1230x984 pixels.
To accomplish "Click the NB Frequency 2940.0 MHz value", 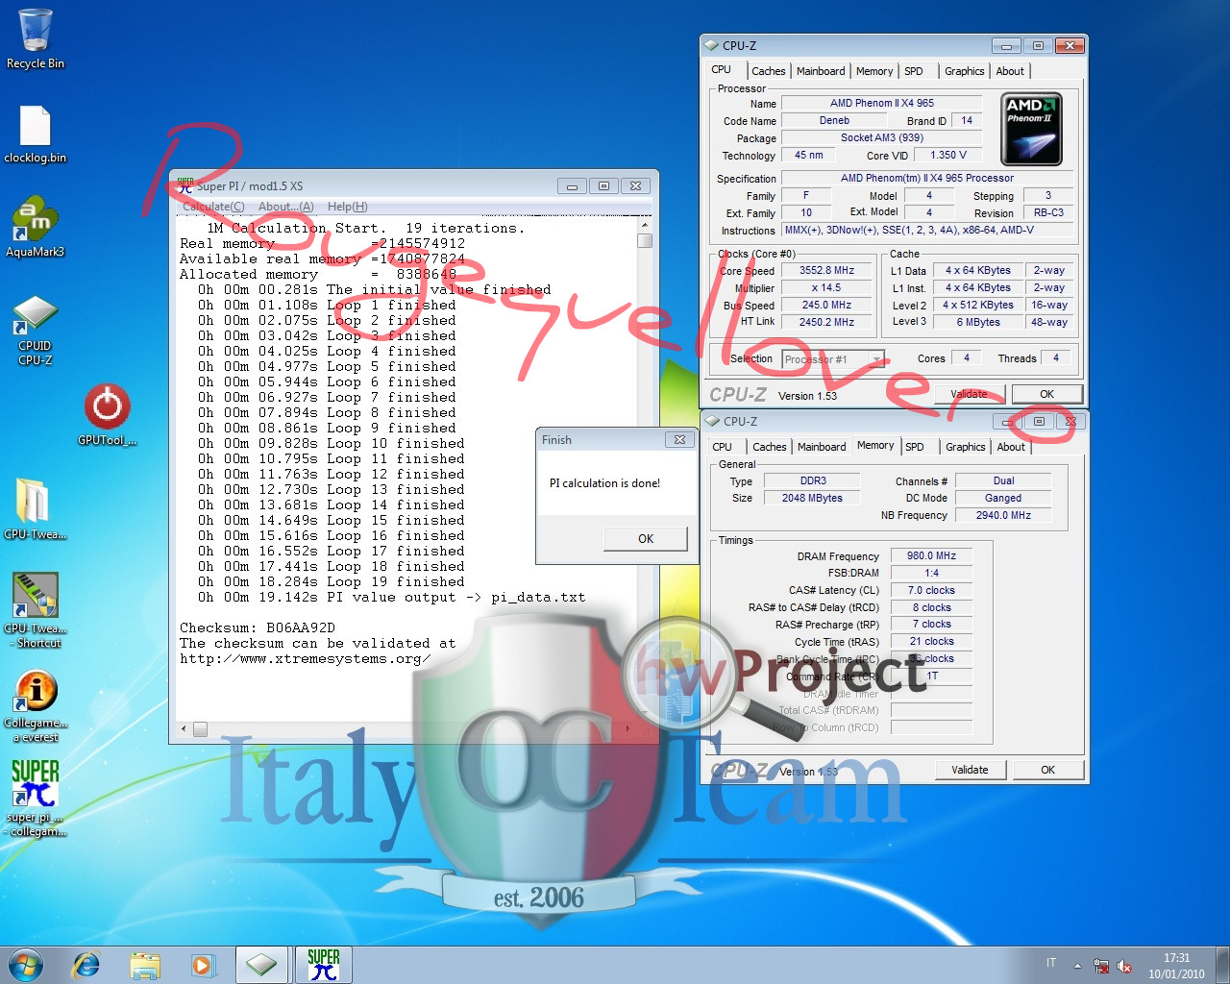I will pos(1003,515).
